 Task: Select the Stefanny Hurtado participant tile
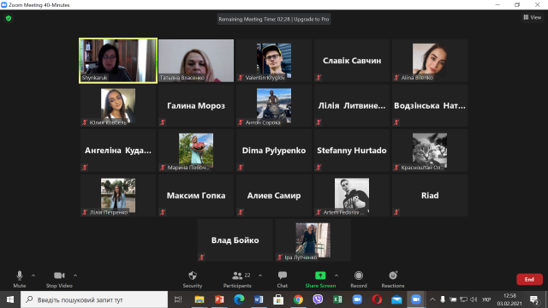352,151
